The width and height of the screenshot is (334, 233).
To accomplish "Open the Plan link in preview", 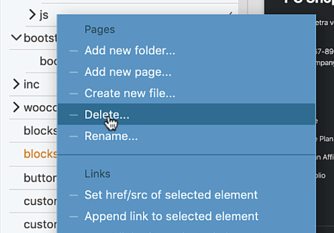I will [x=326, y=139].
